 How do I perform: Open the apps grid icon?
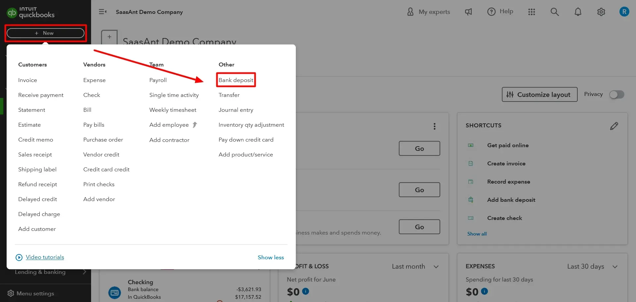coord(531,12)
